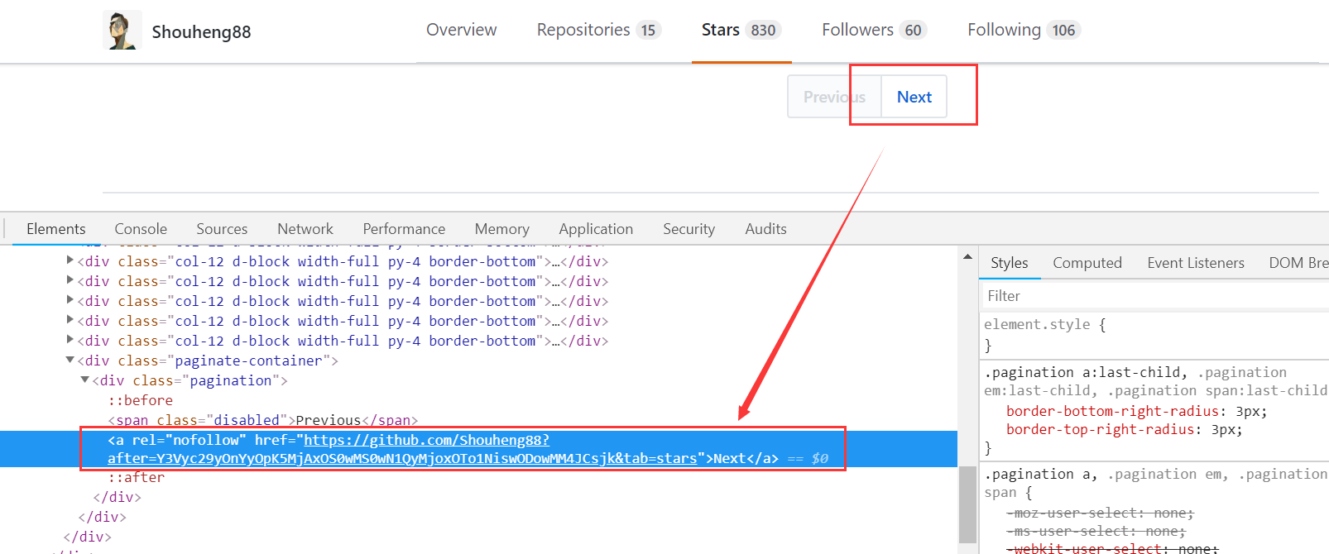The width and height of the screenshot is (1329, 554).
Task: Click the element.style rule block
Action: tap(1155, 335)
